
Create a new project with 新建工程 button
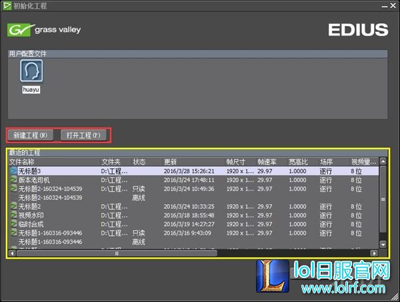(x=31, y=135)
